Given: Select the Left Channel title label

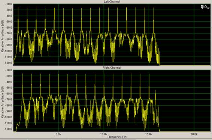Looking at the screenshot, I should coord(112,1).
